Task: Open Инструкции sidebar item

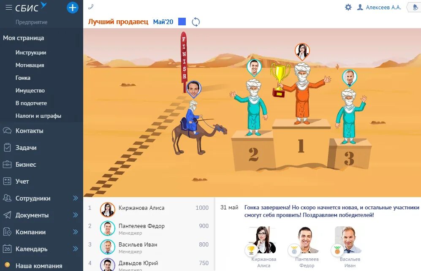Action: pyautogui.click(x=31, y=53)
